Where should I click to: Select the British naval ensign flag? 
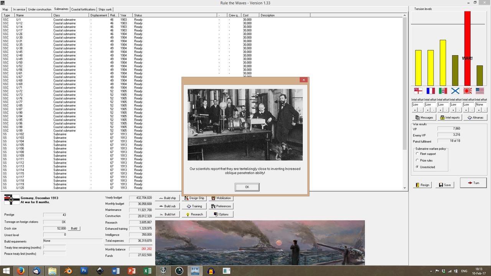418,91
